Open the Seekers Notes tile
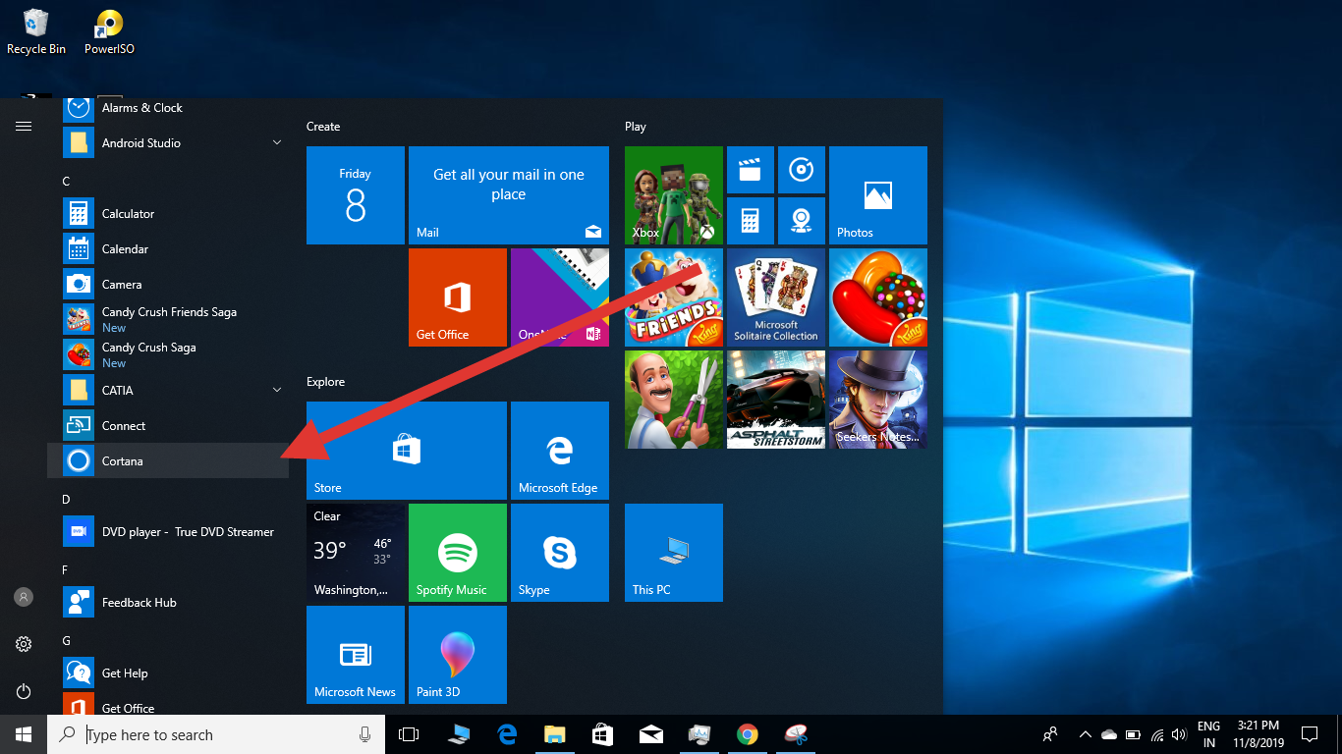This screenshot has width=1342, height=754. click(878, 400)
